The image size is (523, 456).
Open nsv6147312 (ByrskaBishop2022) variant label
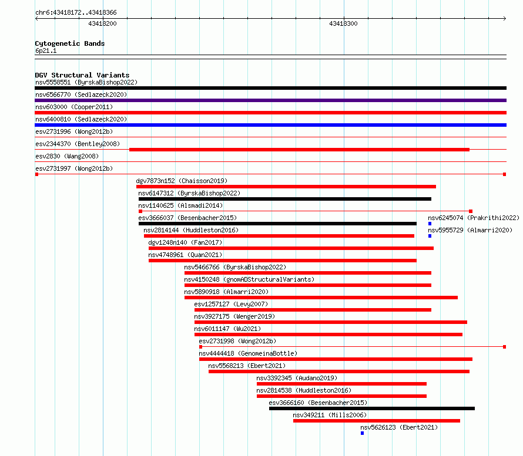[189, 193]
